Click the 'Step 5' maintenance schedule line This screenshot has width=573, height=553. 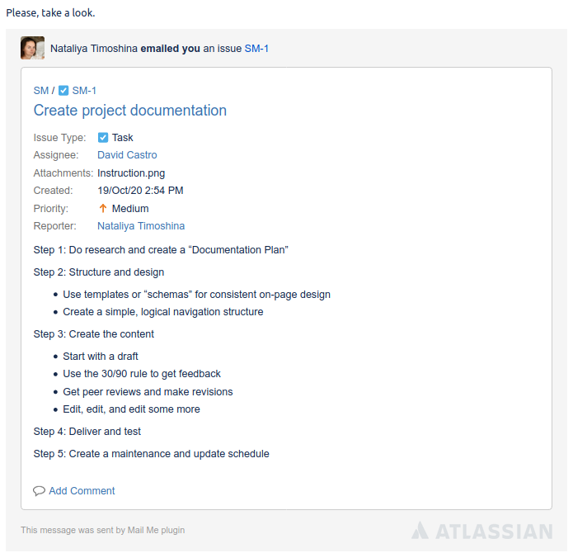tap(151, 454)
